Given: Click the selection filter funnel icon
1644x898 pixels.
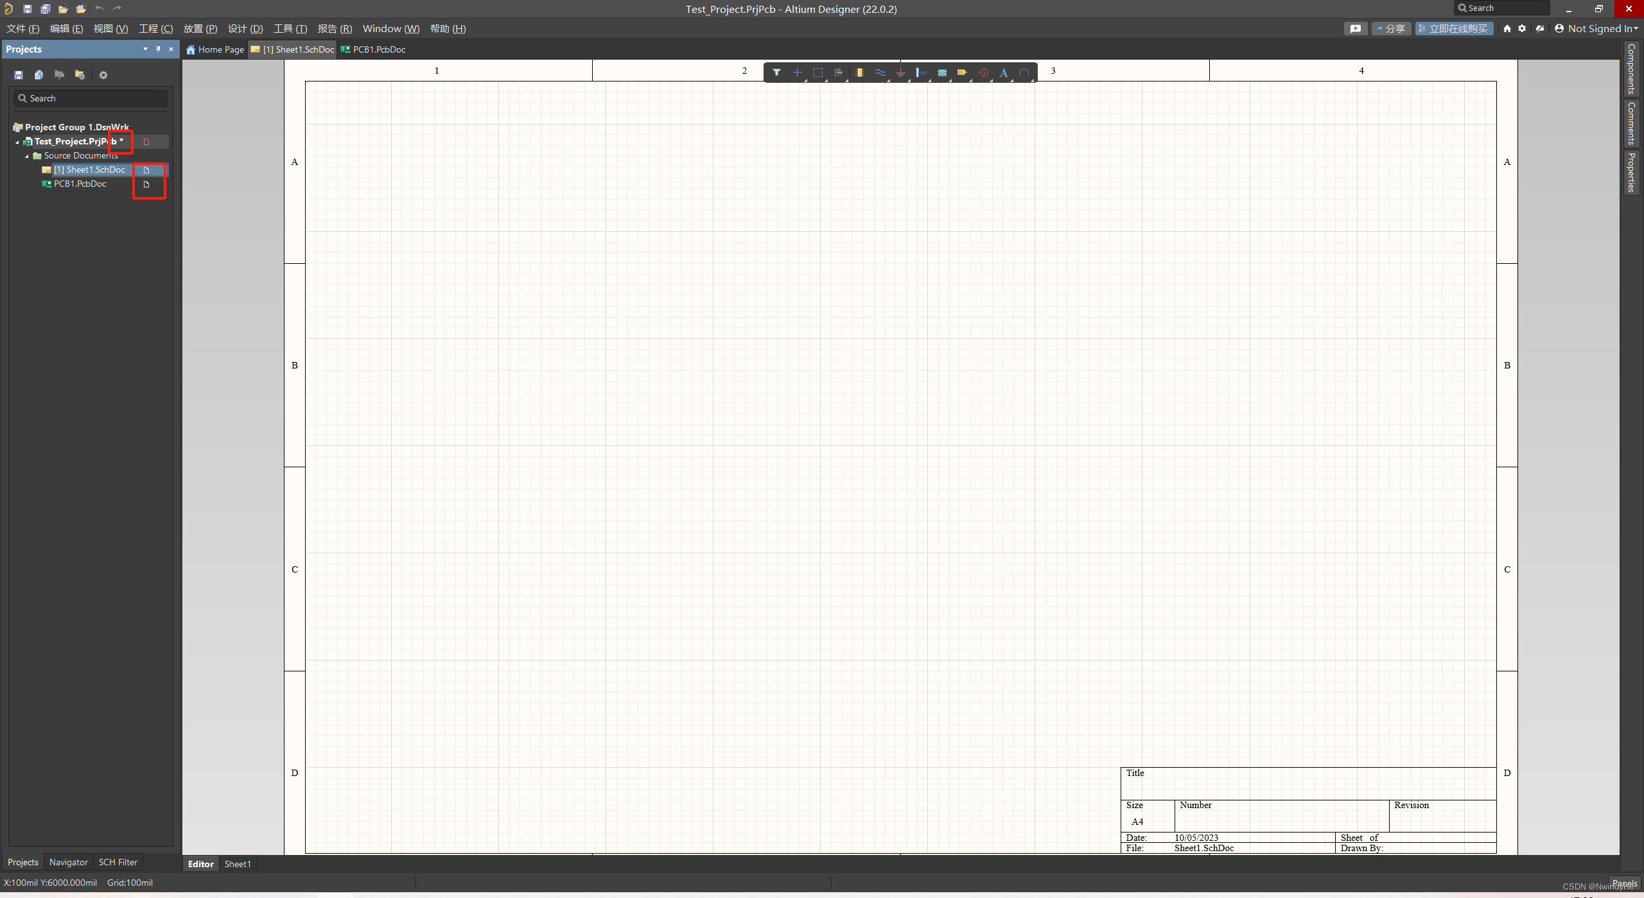Looking at the screenshot, I should tap(776, 73).
